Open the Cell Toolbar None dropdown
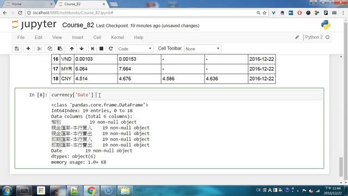The image size is (348, 196). click(203, 48)
